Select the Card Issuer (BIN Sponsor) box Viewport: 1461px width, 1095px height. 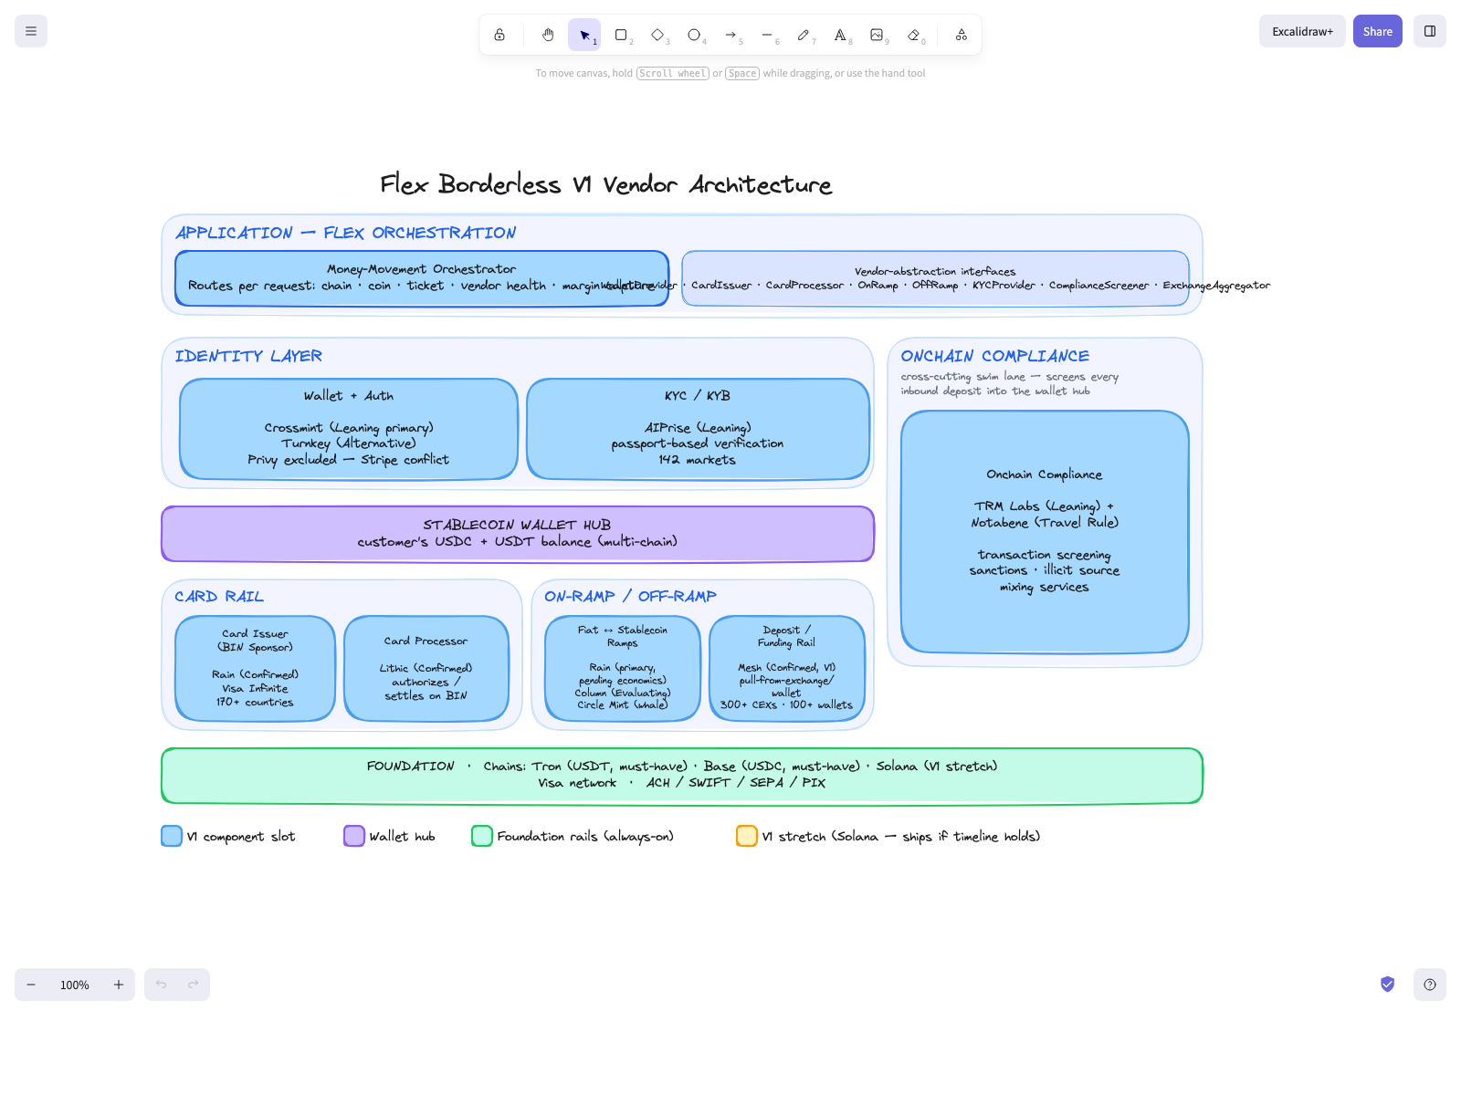(255, 668)
